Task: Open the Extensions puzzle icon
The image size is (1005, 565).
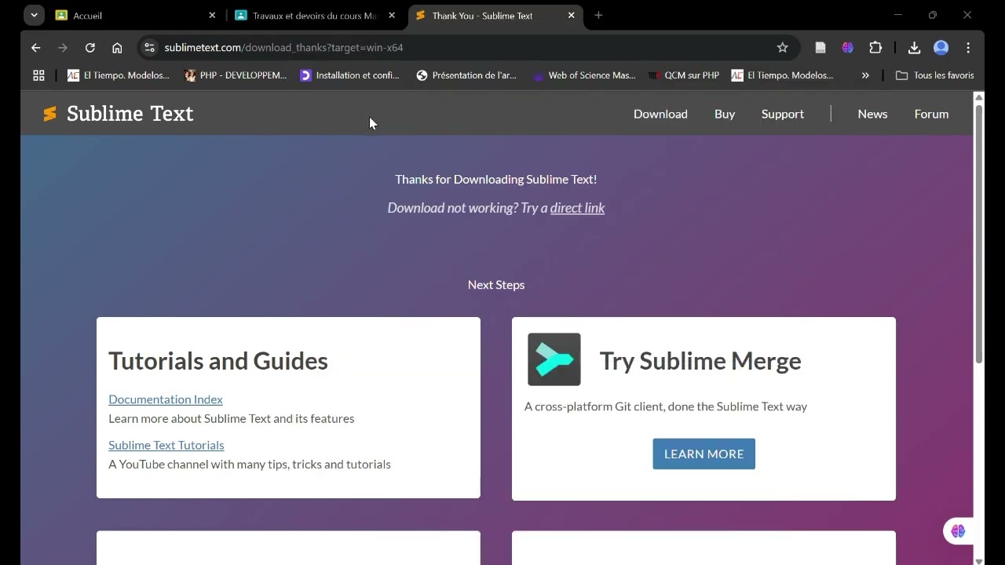Action: (x=875, y=48)
